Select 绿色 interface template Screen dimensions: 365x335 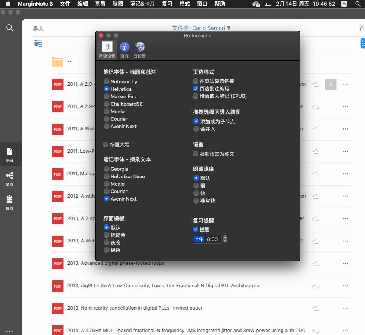[106, 250]
